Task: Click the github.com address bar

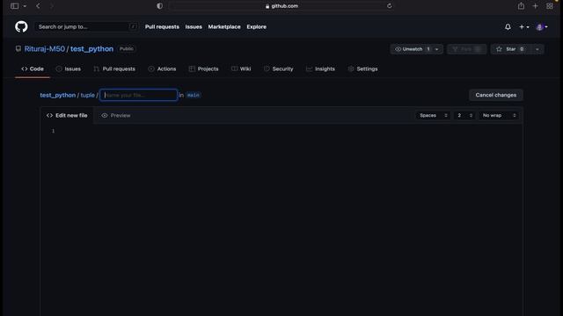Action: click(281, 6)
